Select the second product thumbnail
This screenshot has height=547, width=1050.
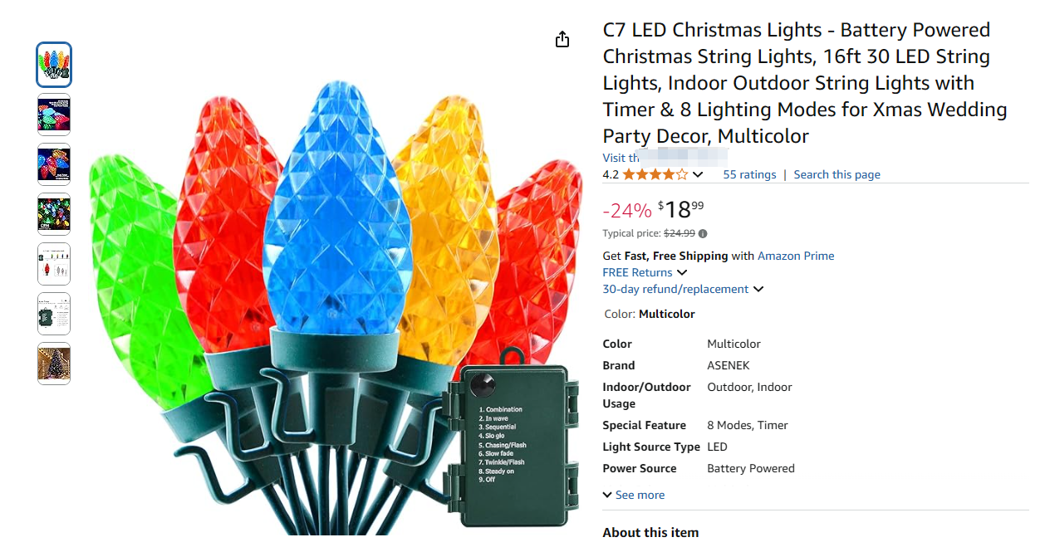[54, 115]
